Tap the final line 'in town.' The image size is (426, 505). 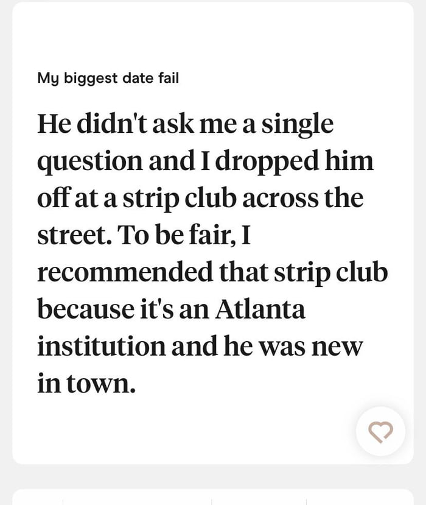pyautogui.click(x=86, y=384)
